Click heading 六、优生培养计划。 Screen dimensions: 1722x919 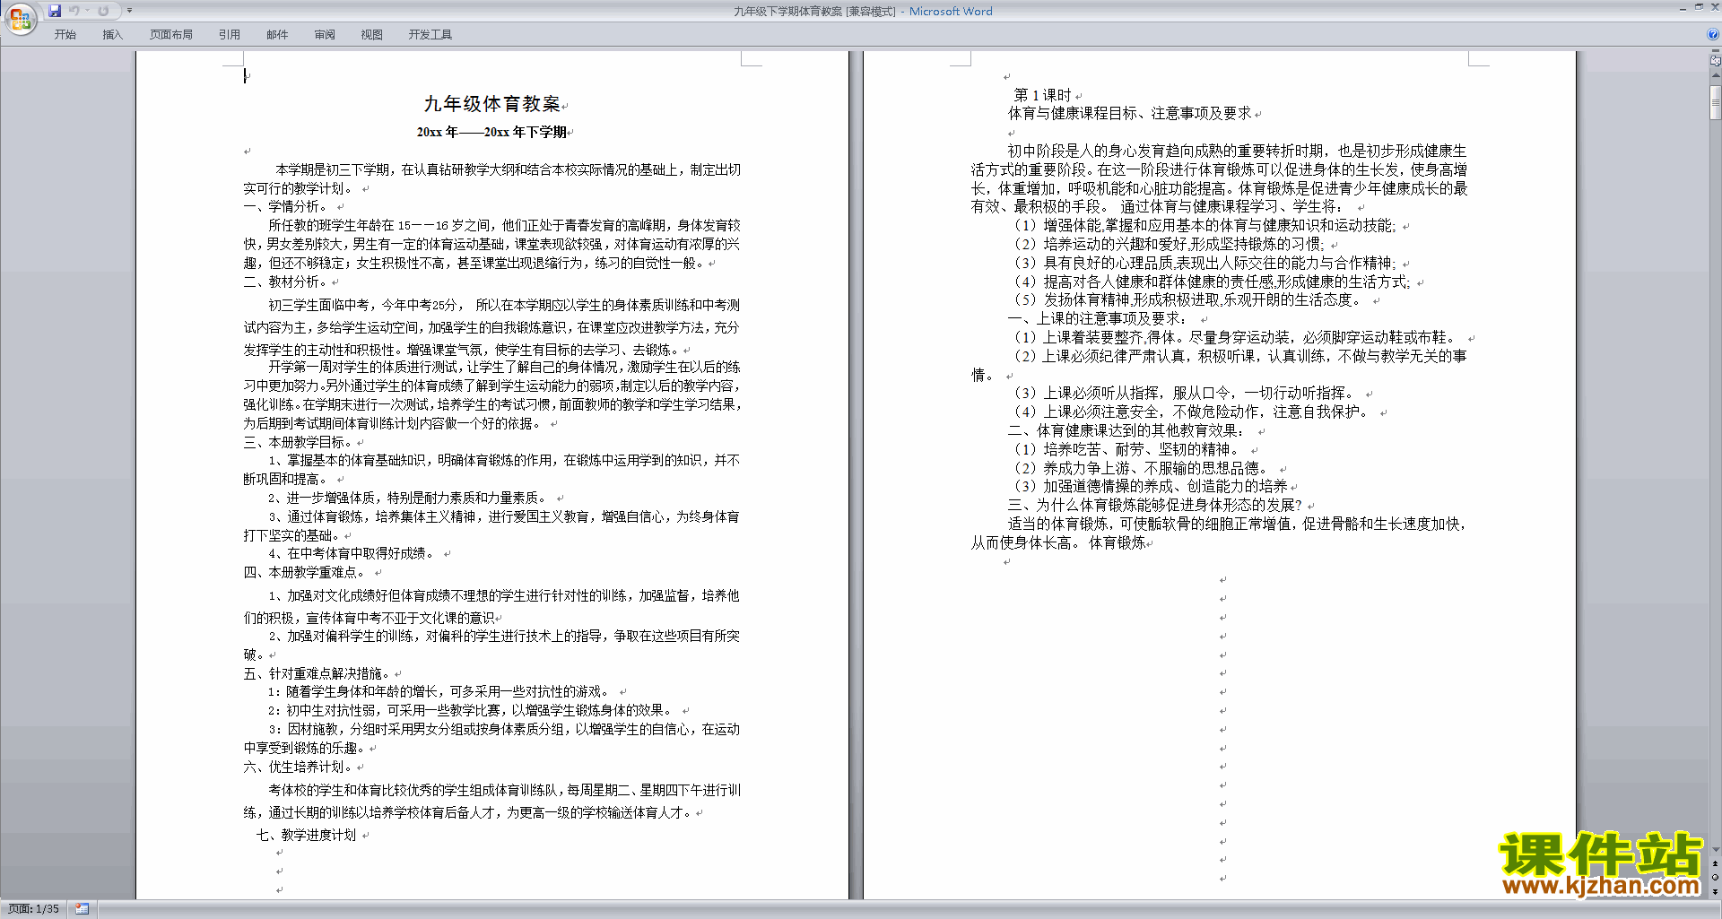(x=300, y=767)
